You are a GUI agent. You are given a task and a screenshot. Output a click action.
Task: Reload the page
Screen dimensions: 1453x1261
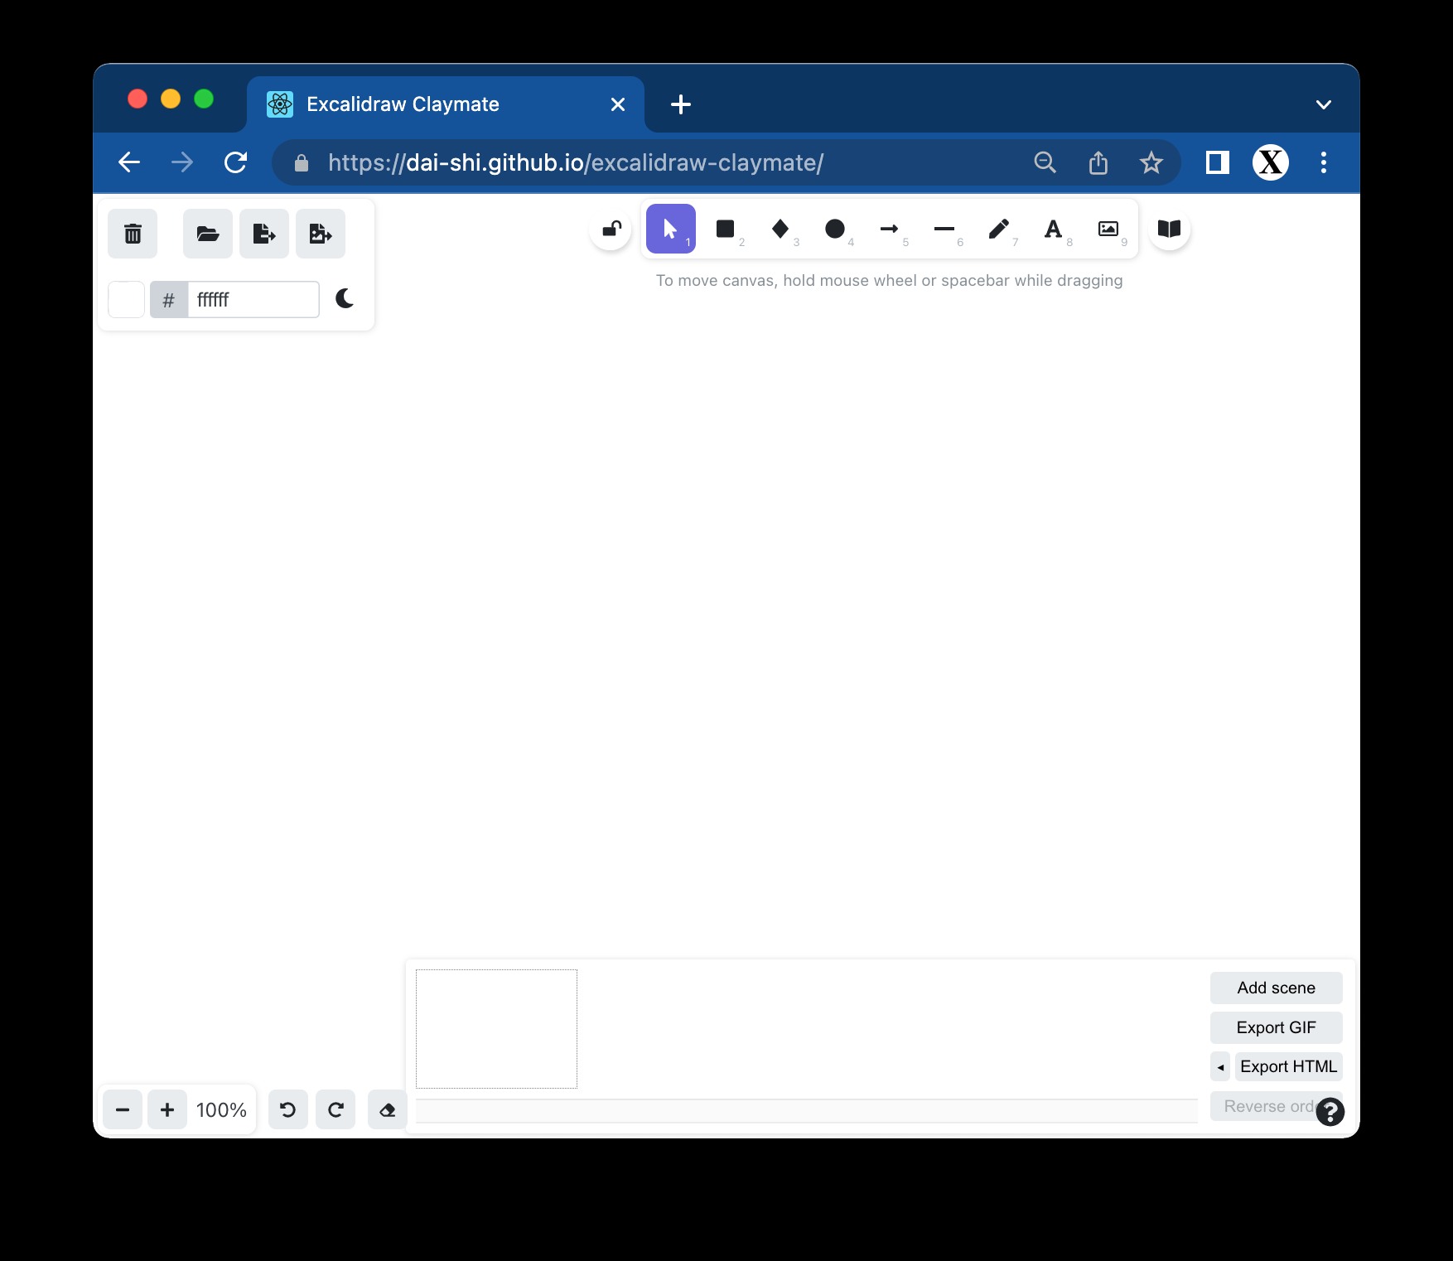coord(236,162)
